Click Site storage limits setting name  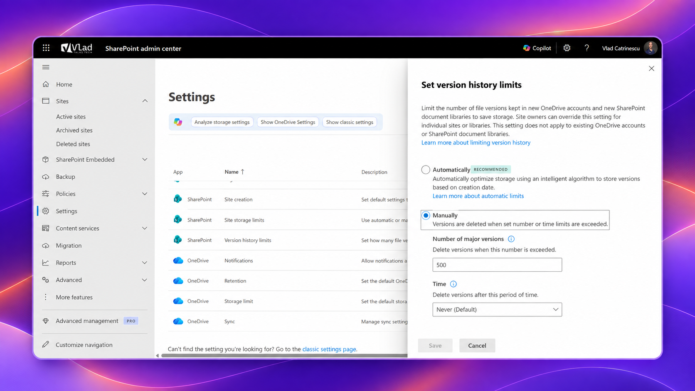click(244, 220)
